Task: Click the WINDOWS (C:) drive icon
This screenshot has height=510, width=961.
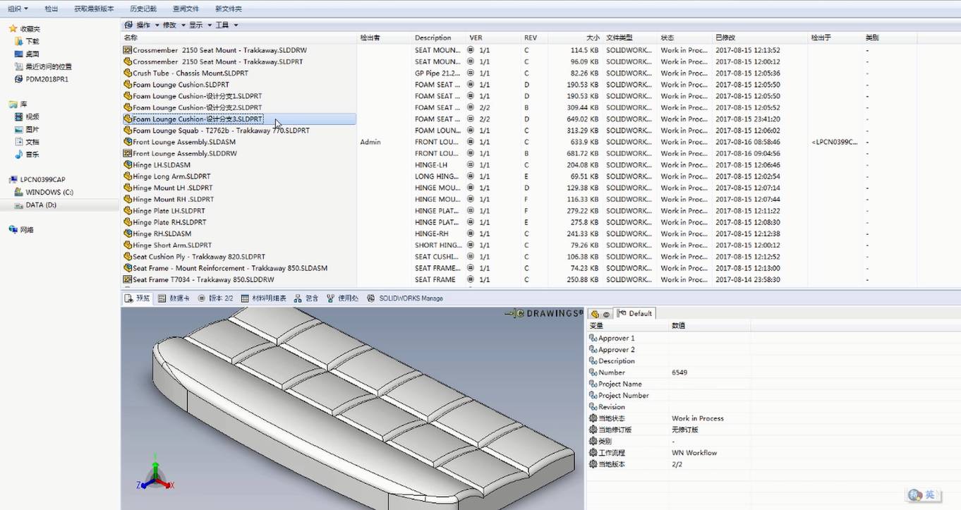Action: point(19,192)
